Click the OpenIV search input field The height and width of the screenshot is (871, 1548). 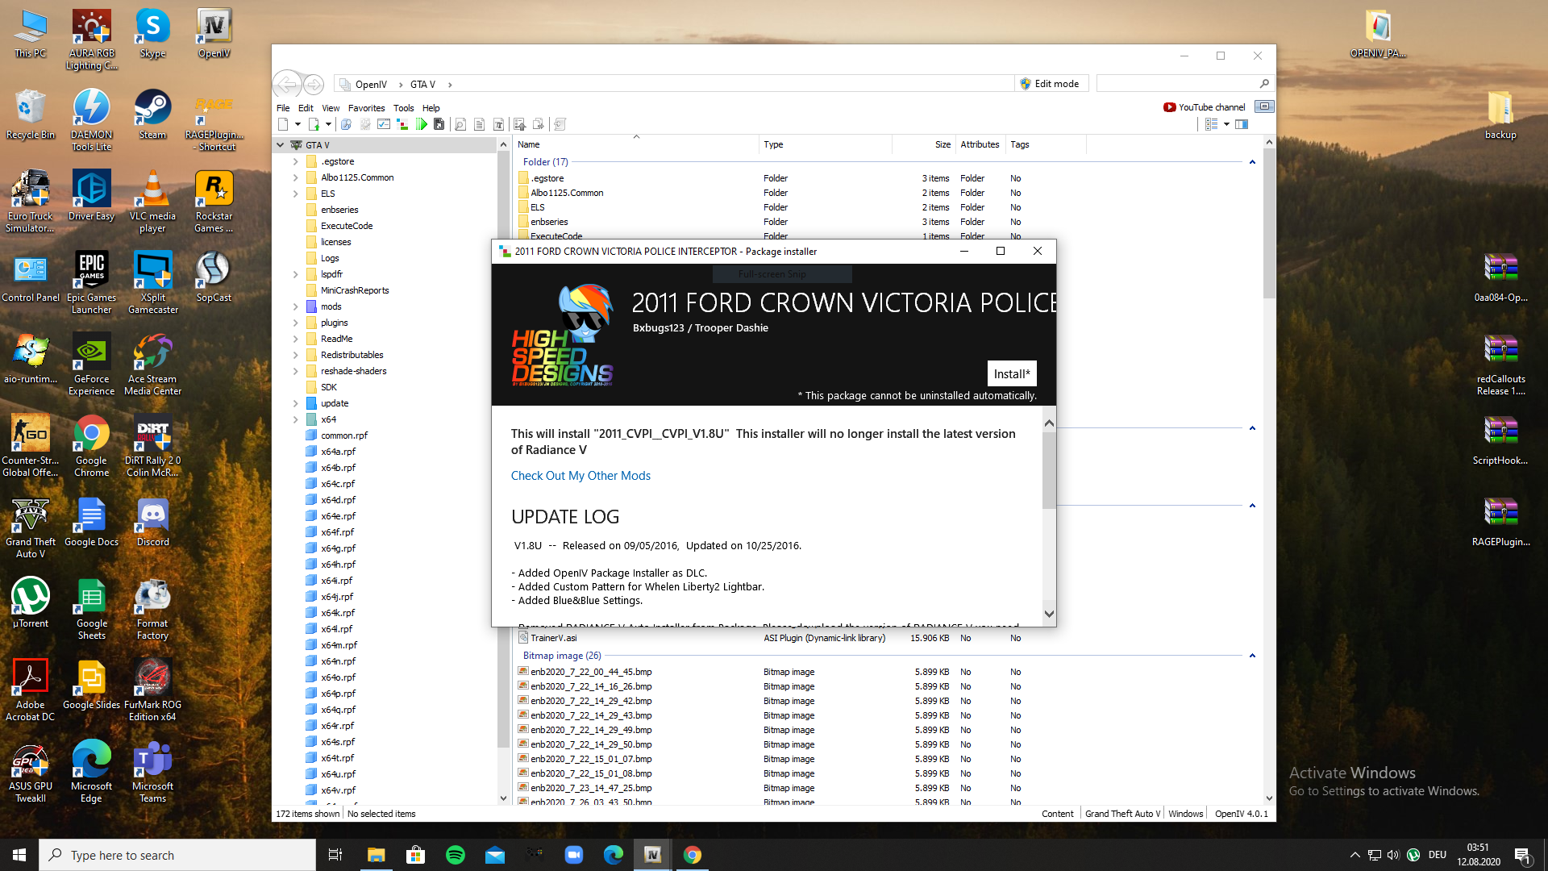[x=1177, y=84]
